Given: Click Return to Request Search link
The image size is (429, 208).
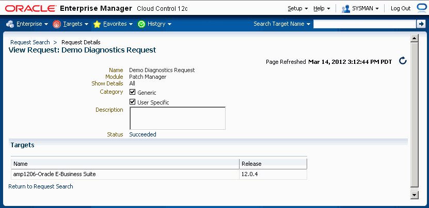Looking at the screenshot, I should [41, 186].
